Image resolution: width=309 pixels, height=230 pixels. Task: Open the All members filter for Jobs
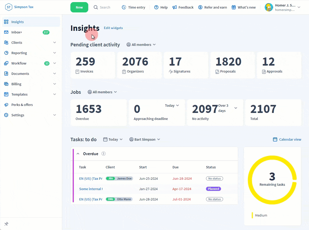(x=102, y=92)
